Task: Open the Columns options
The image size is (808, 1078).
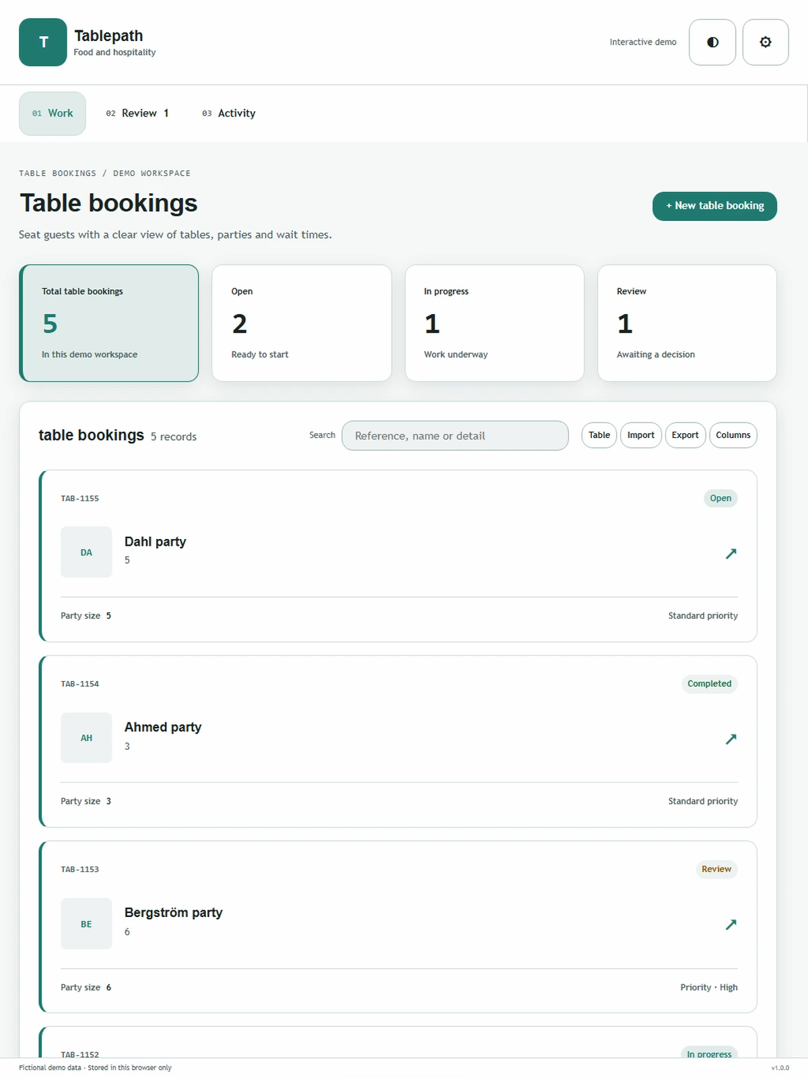Action: tap(733, 435)
